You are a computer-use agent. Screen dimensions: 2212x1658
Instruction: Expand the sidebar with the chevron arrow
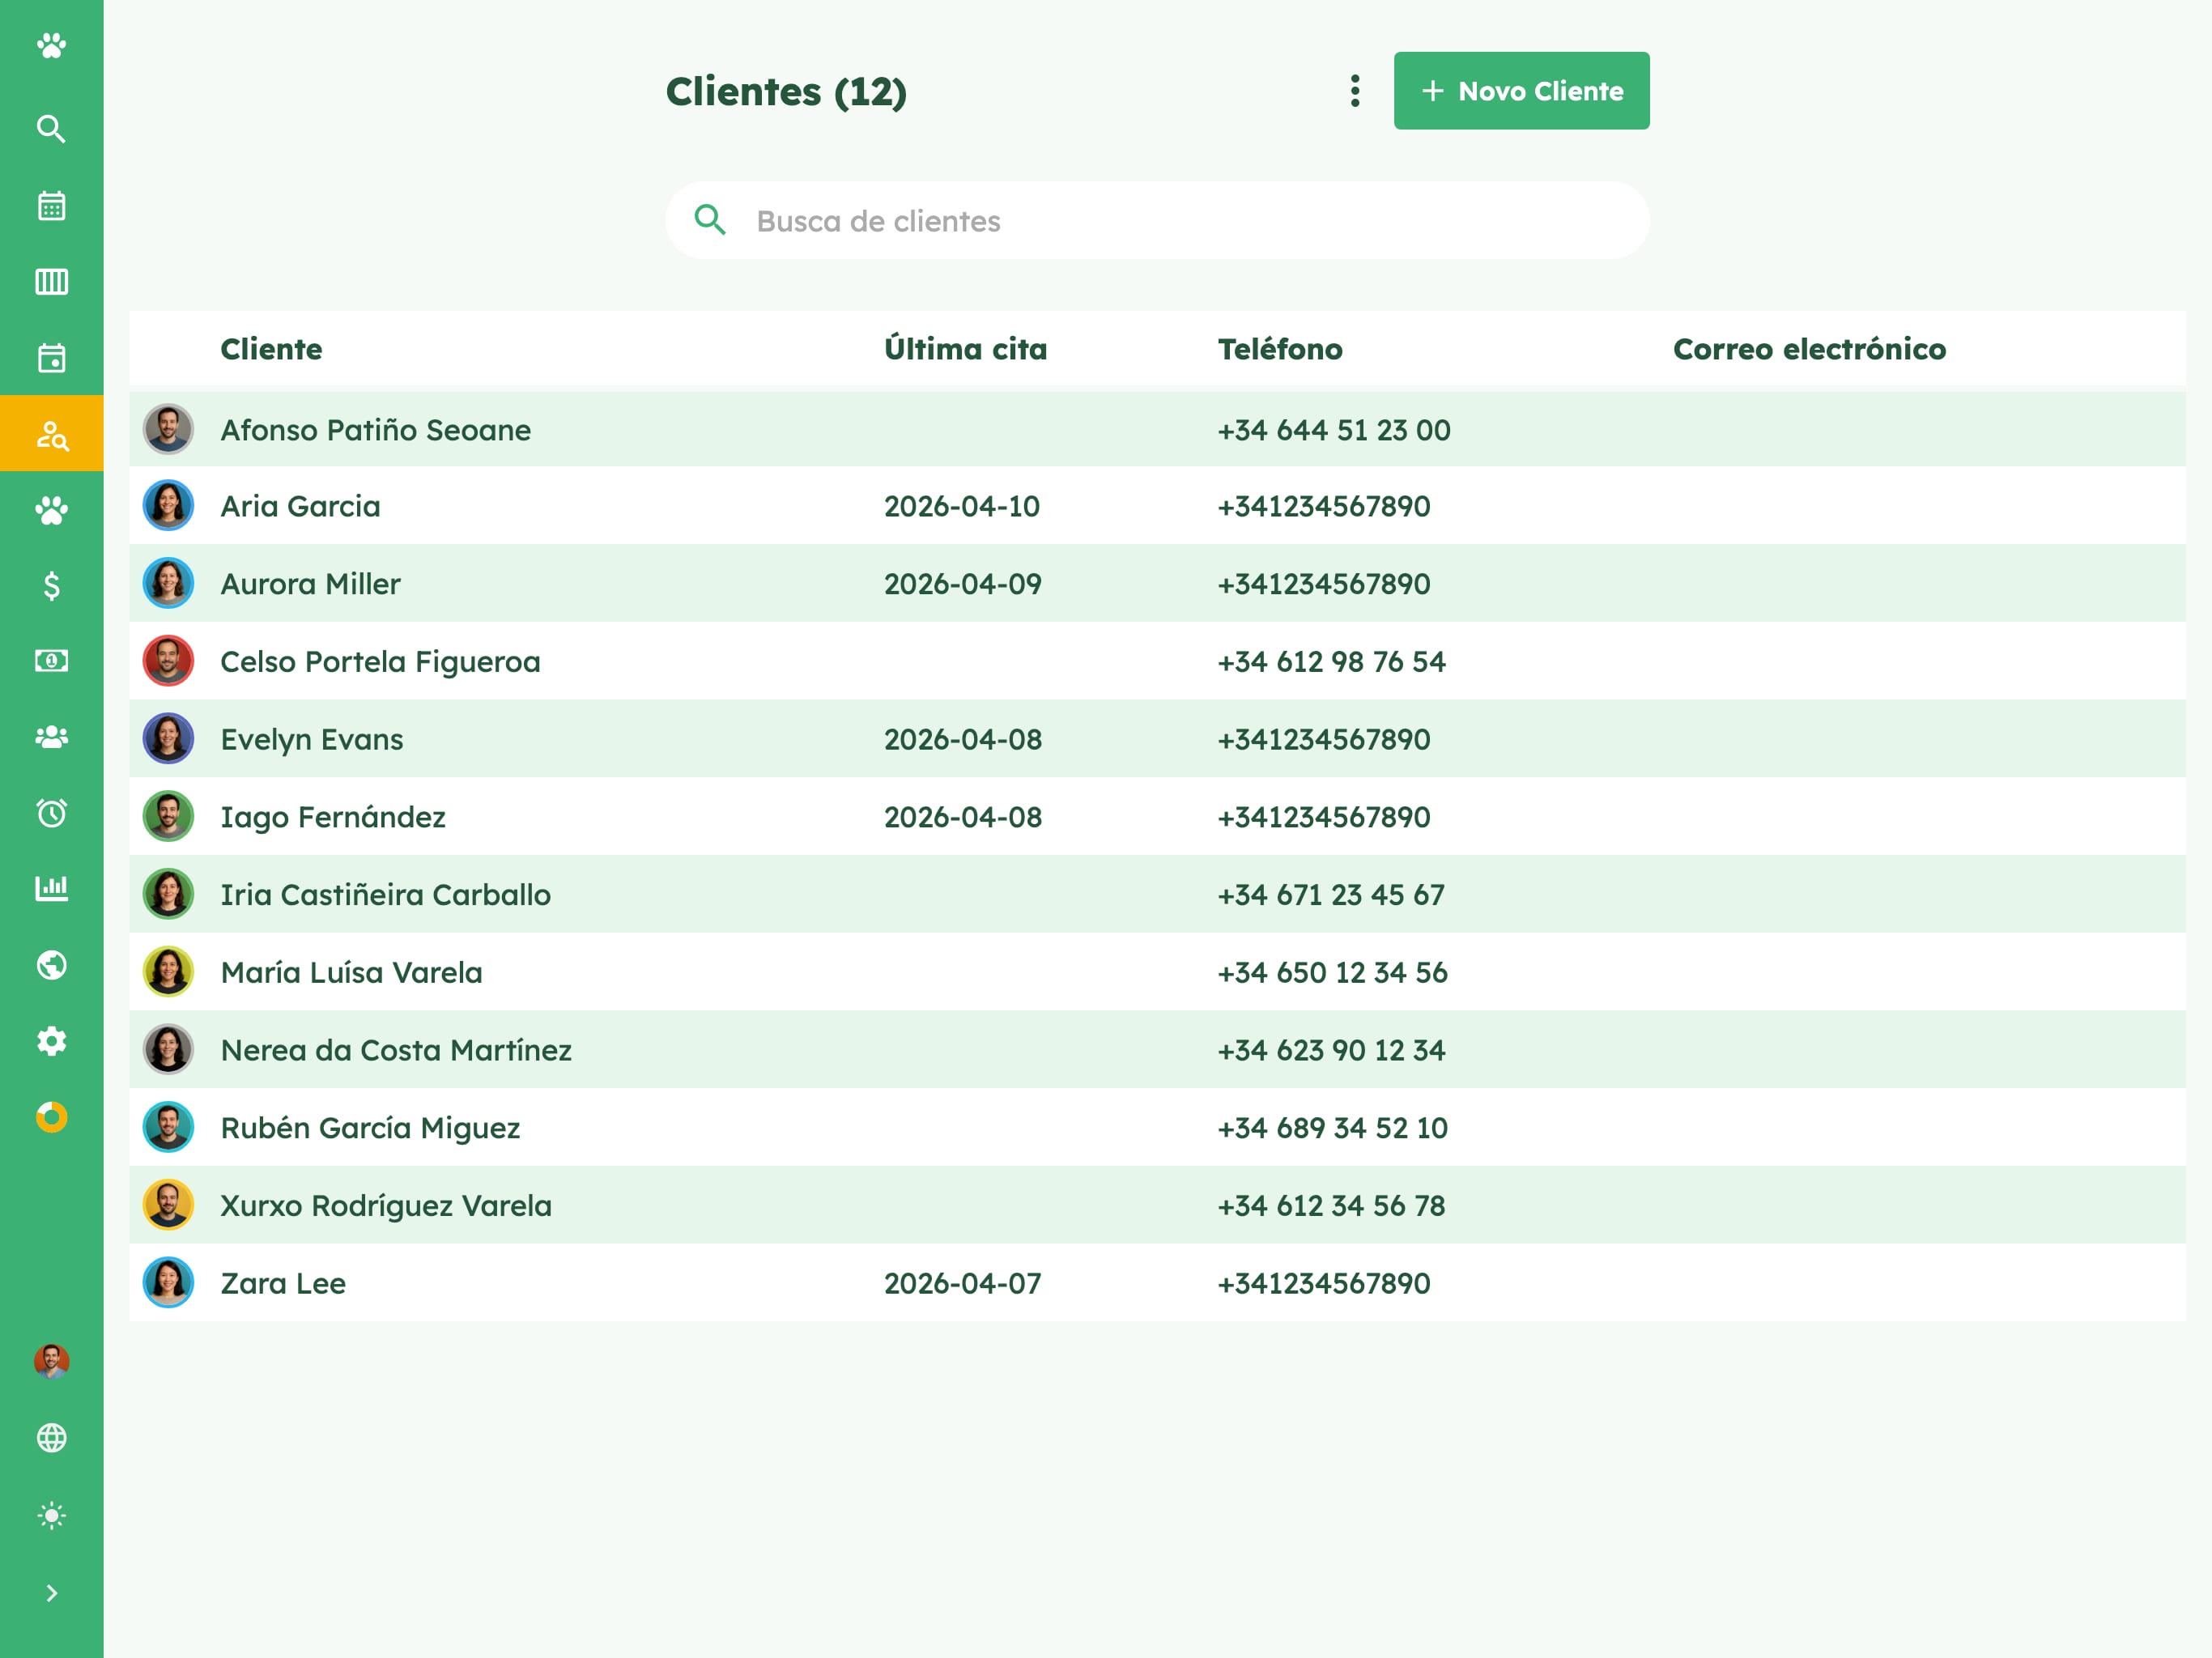tap(51, 1593)
